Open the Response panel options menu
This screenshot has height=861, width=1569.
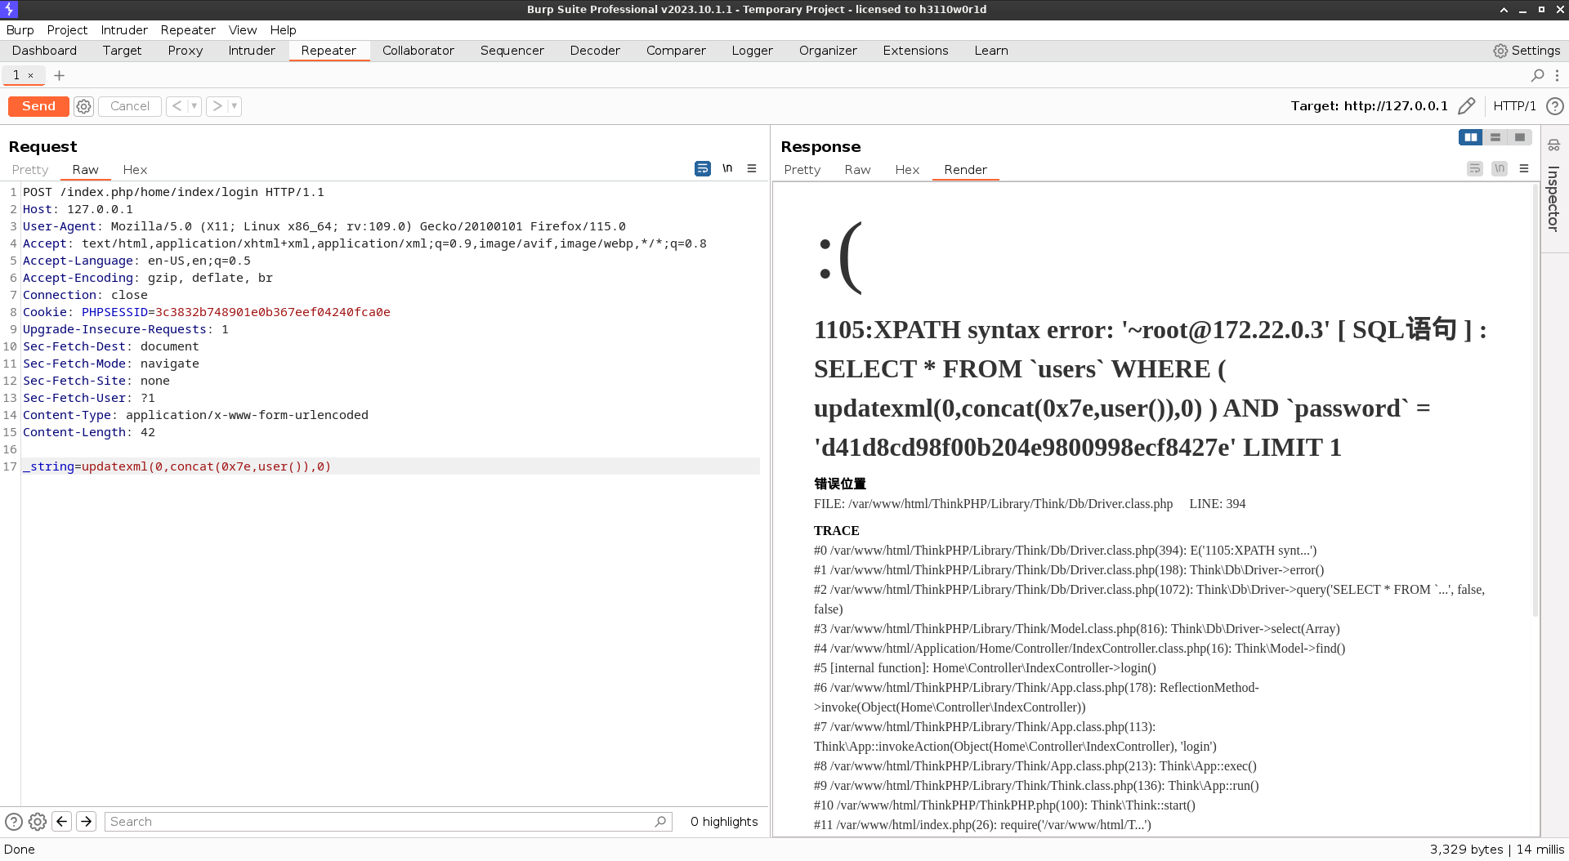tap(1524, 168)
